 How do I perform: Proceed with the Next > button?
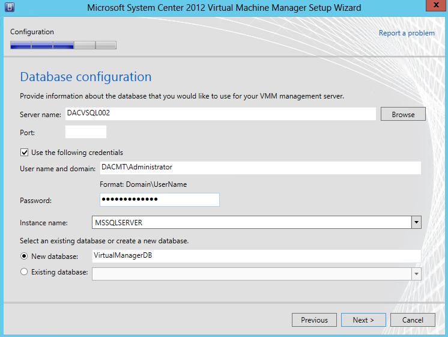pos(363,320)
